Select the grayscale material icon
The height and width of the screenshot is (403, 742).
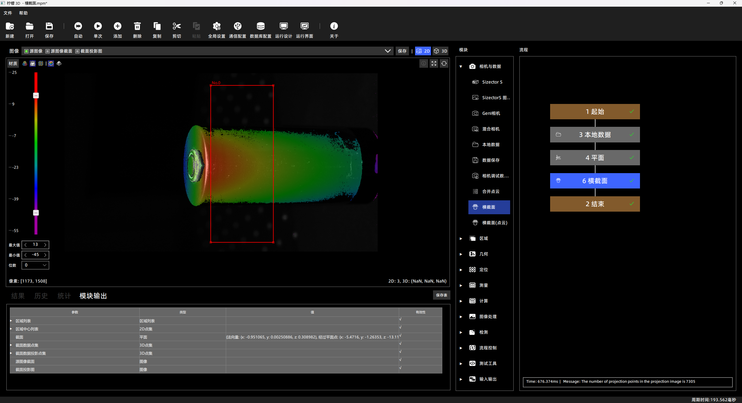(x=33, y=63)
